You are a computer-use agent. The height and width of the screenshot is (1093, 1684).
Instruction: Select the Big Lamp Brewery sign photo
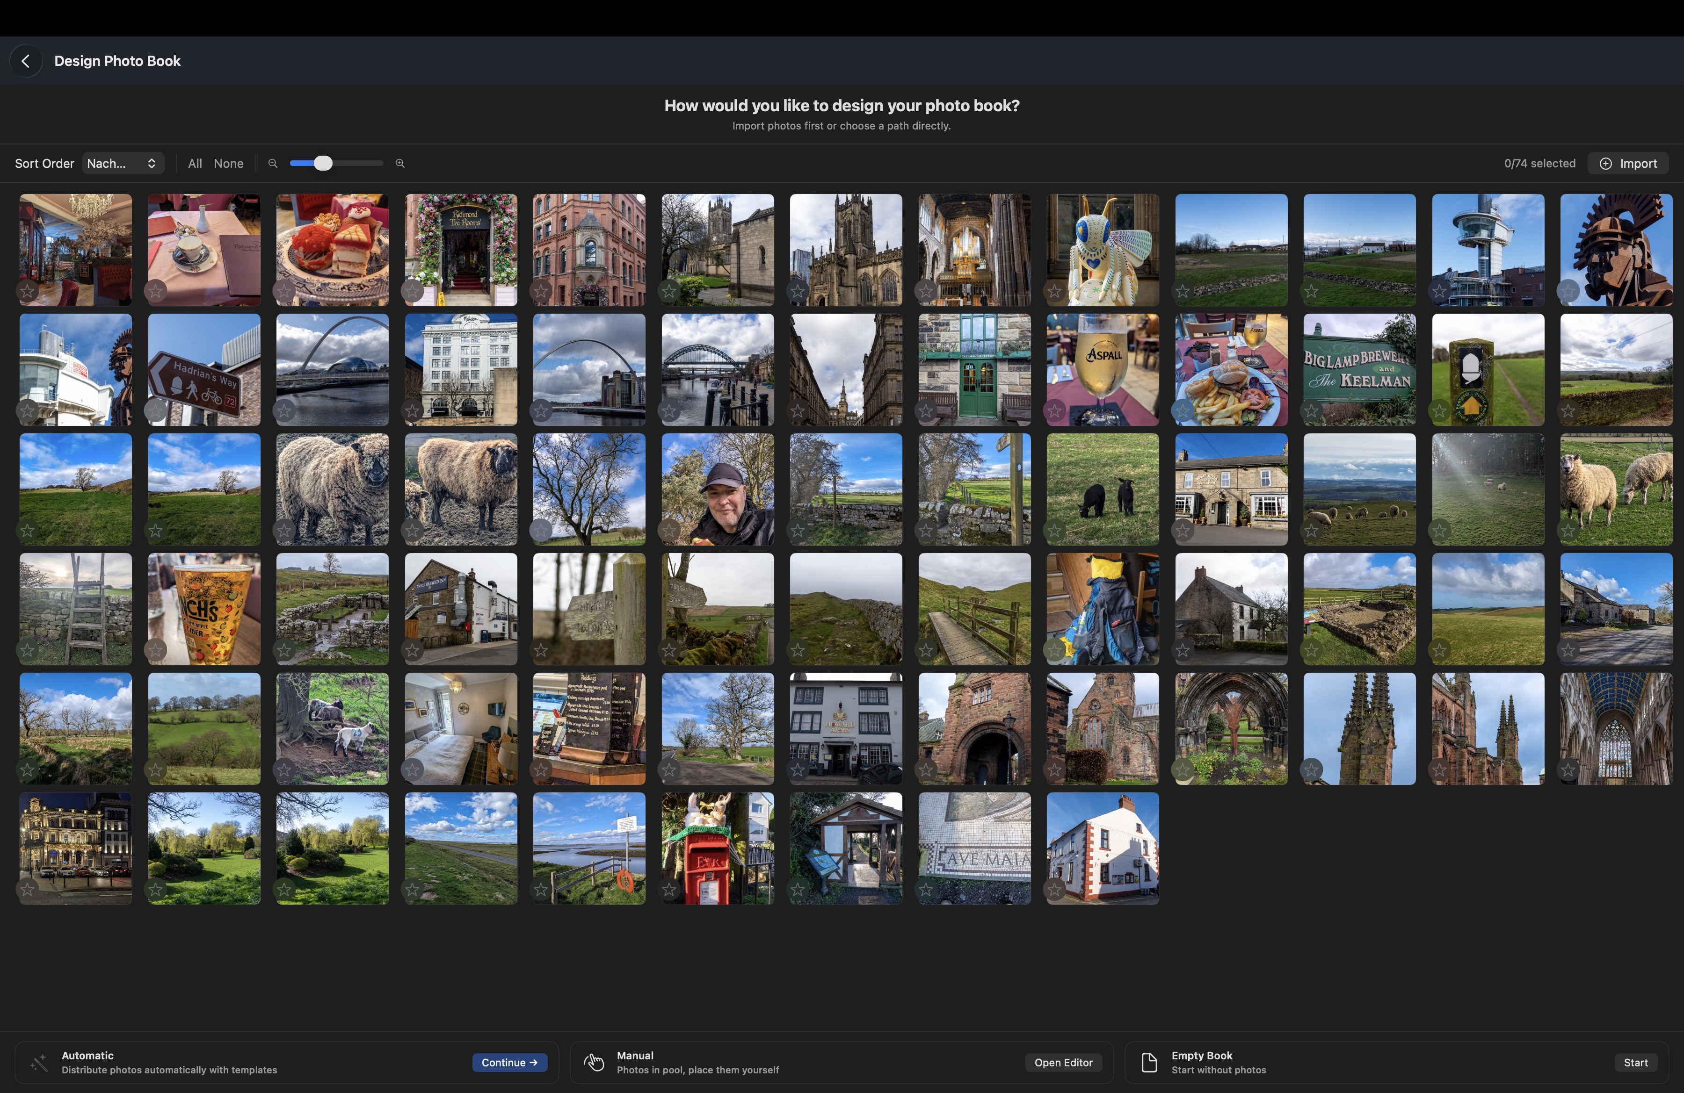point(1359,370)
